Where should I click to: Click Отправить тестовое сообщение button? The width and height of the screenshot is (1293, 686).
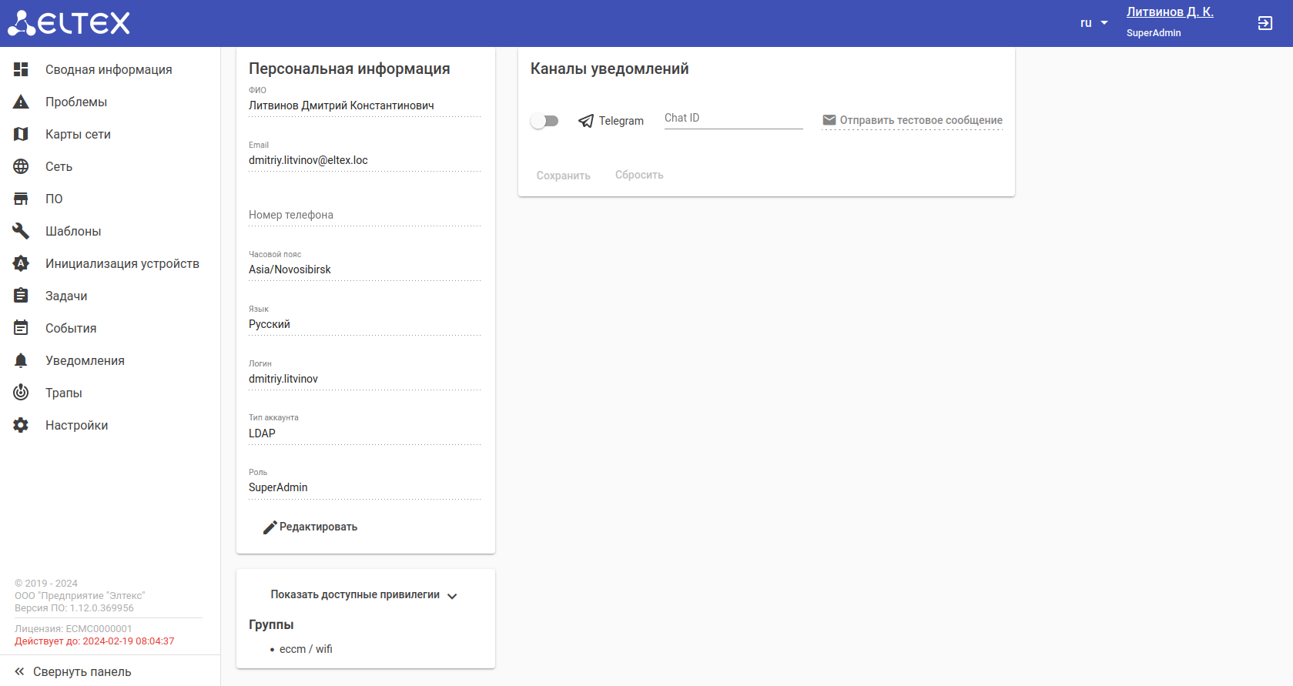[x=913, y=120]
